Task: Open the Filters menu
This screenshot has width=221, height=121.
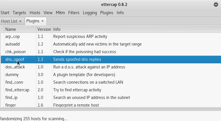Action: click(x=74, y=13)
